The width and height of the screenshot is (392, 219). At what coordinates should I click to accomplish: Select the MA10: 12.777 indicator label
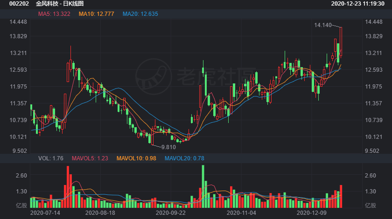[x=97, y=14]
